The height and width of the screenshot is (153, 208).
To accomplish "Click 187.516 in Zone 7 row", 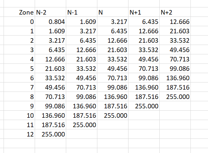I will click(175, 87).
